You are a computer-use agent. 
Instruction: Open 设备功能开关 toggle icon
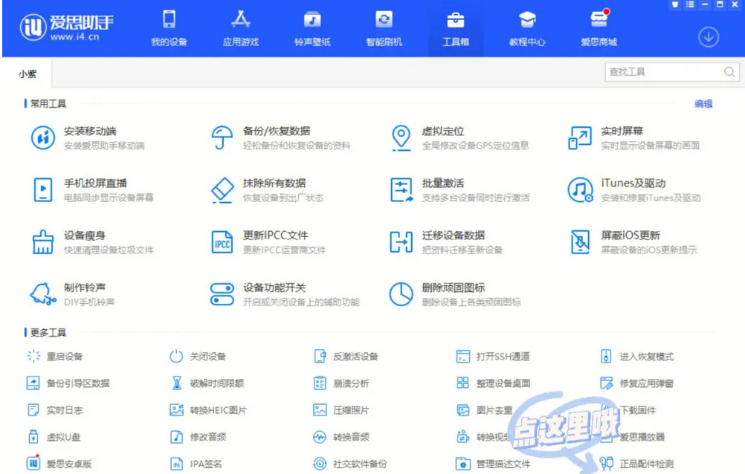222,294
